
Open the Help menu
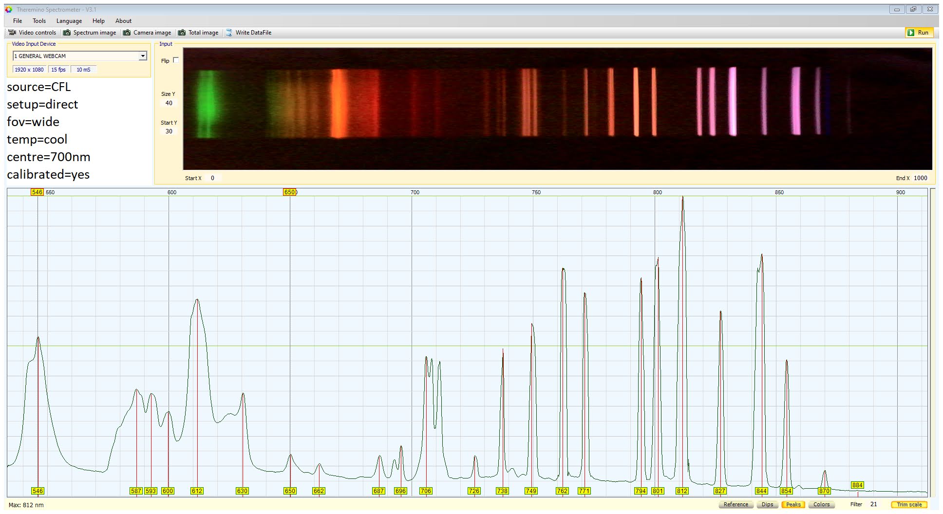pyautogui.click(x=98, y=21)
